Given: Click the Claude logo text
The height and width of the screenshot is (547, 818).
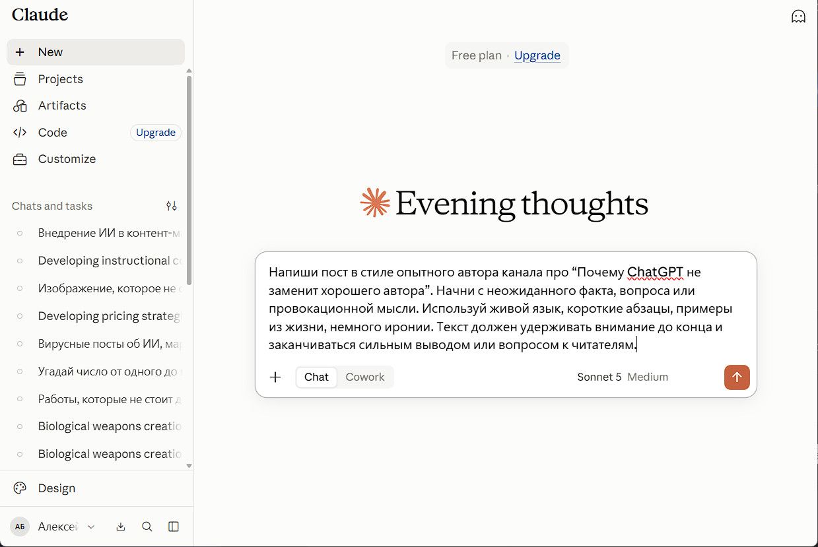Looking at the screenshot, I should click(x=40, y=15).
